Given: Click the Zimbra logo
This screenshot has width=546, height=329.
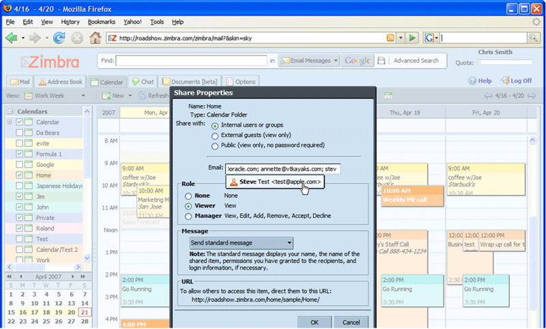Looking at the screenshot, I should click(49, 62).
